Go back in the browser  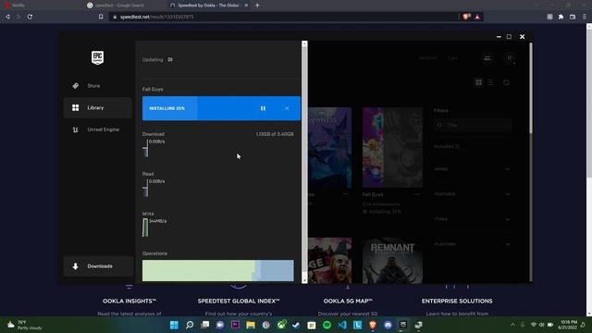point(7,17)
